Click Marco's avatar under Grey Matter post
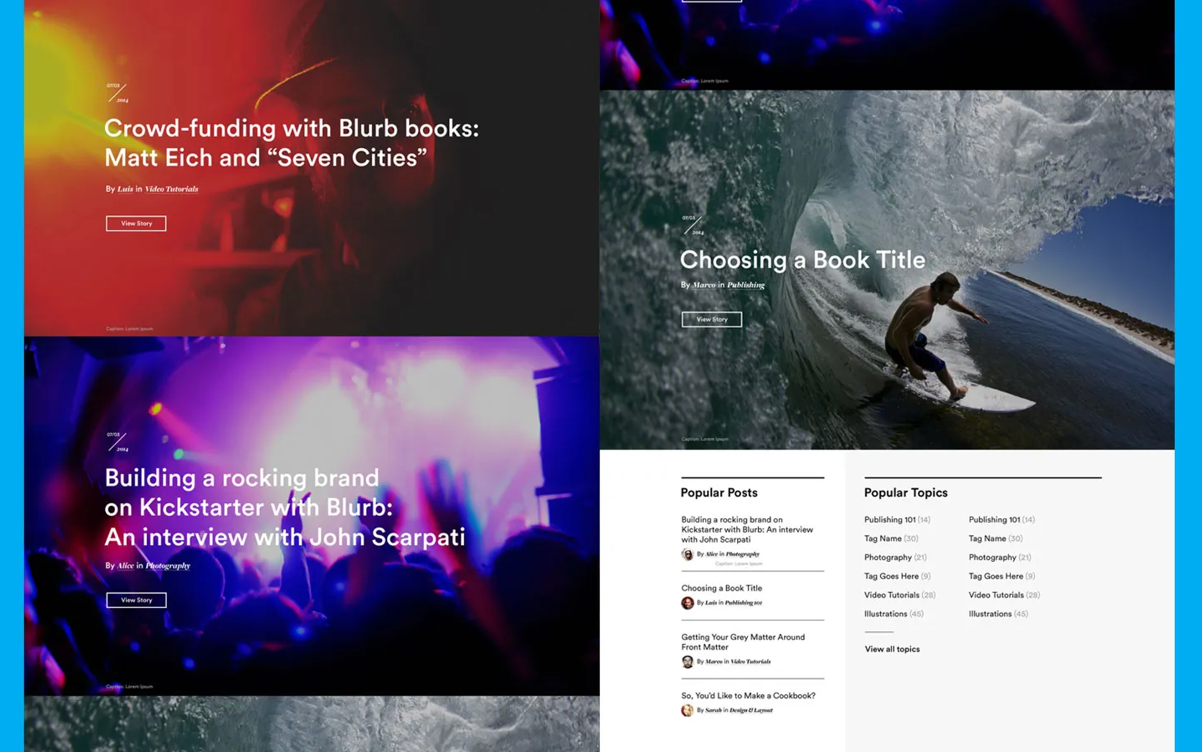This screenshot has width=1202, height=752. point(687,662)
